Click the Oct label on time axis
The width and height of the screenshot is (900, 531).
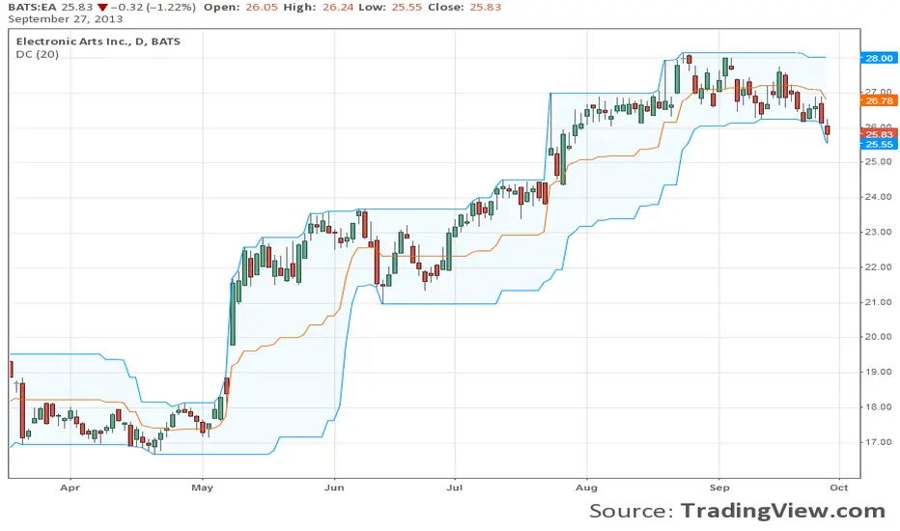click(838, 488)
